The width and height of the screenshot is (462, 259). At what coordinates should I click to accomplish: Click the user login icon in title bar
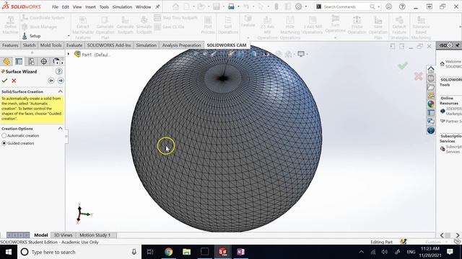click(389, 6)
